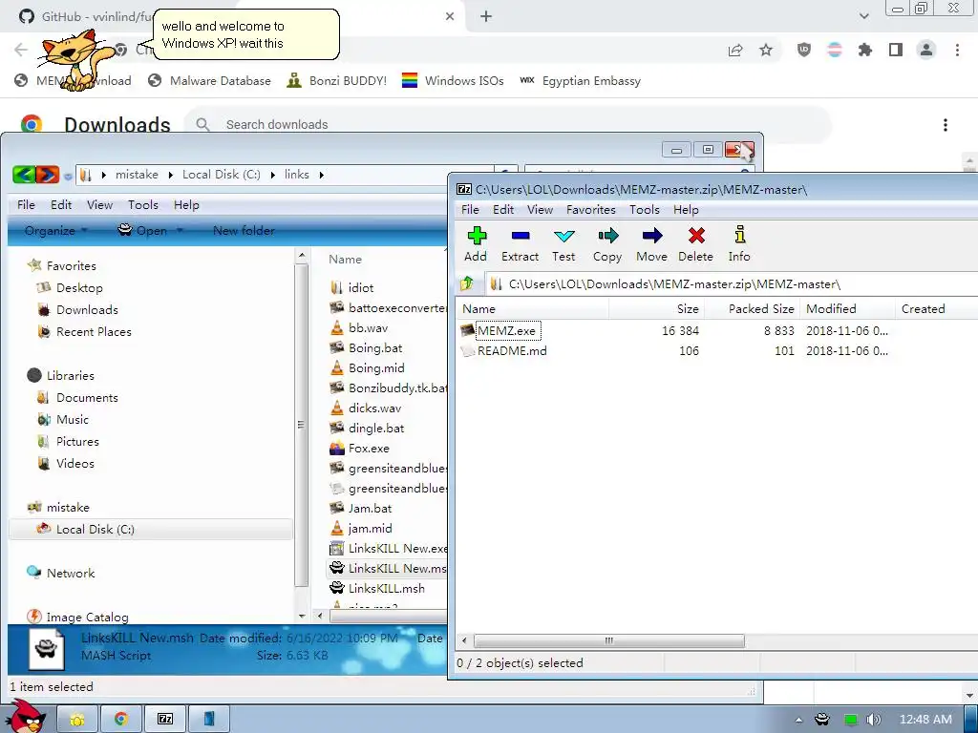Open Egyptian Embassy bookmark

point(580,81)
